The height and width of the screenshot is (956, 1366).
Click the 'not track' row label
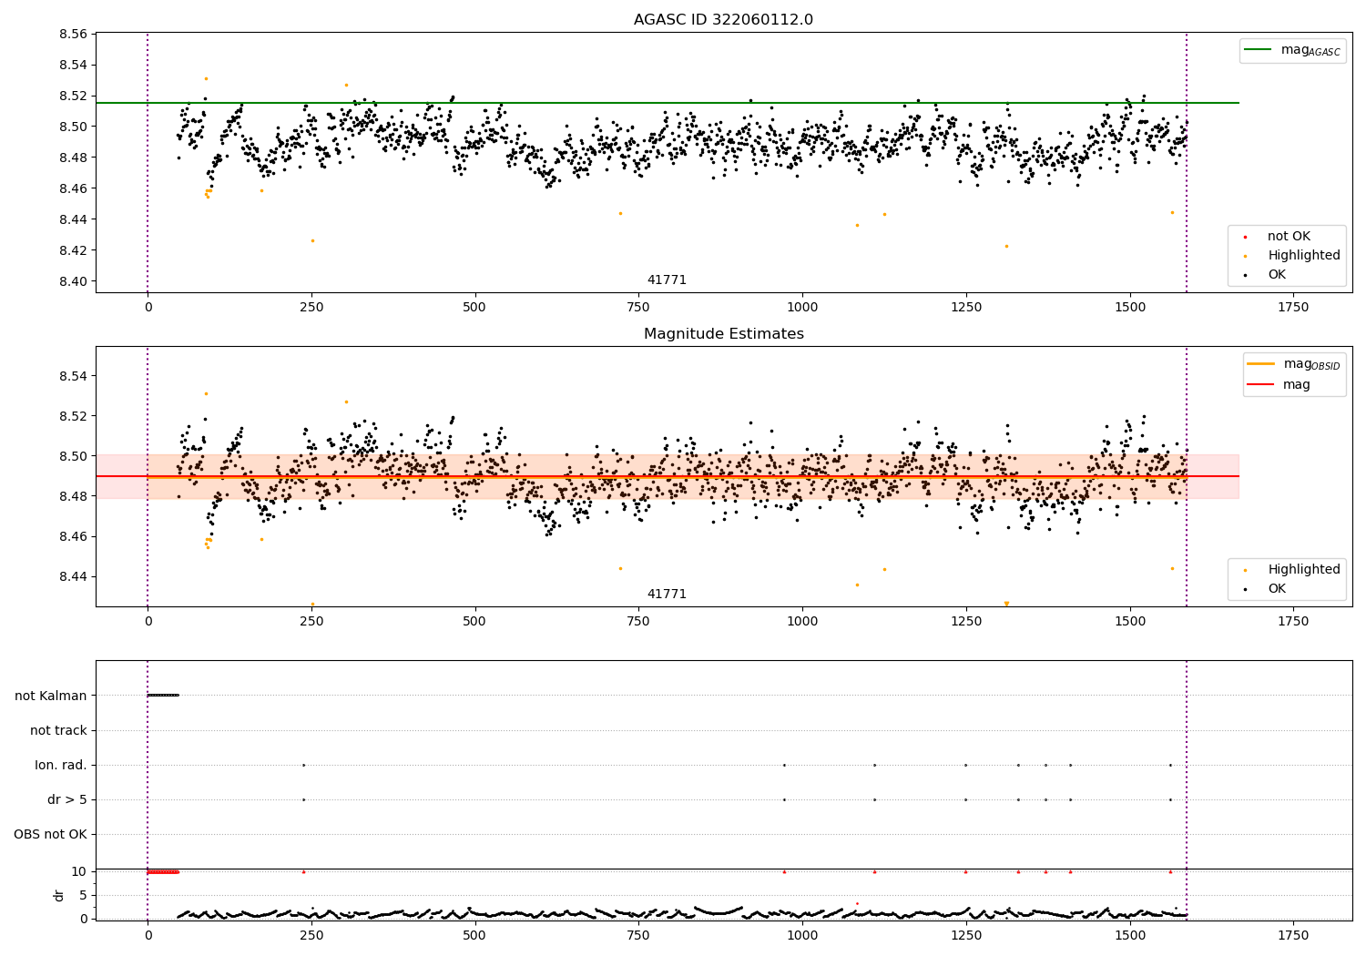tap(58, 730)
